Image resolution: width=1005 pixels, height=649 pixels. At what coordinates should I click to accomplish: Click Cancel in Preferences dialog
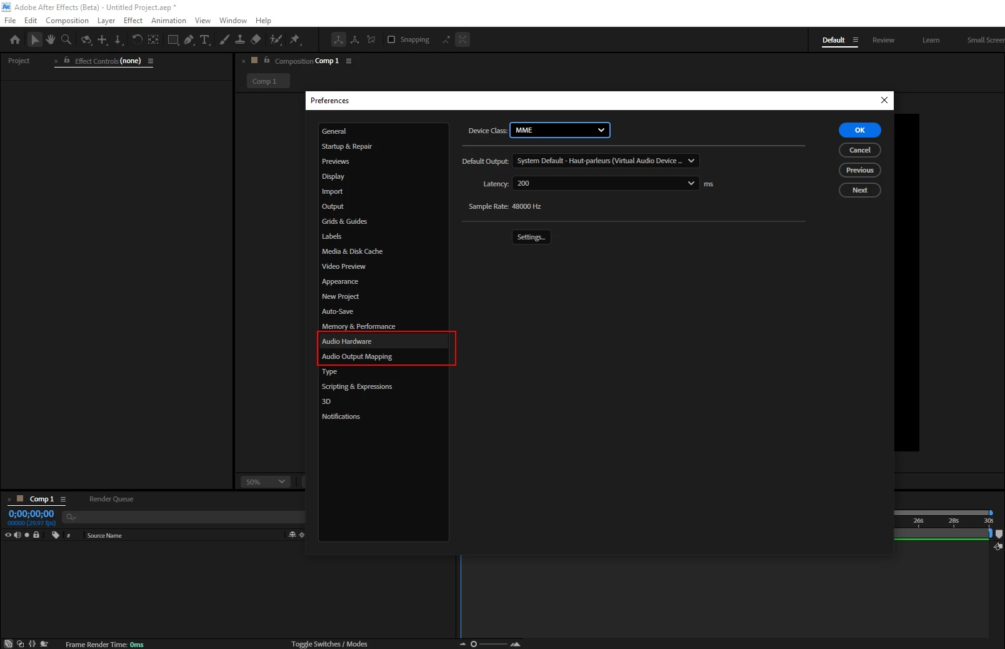(860, 150)
